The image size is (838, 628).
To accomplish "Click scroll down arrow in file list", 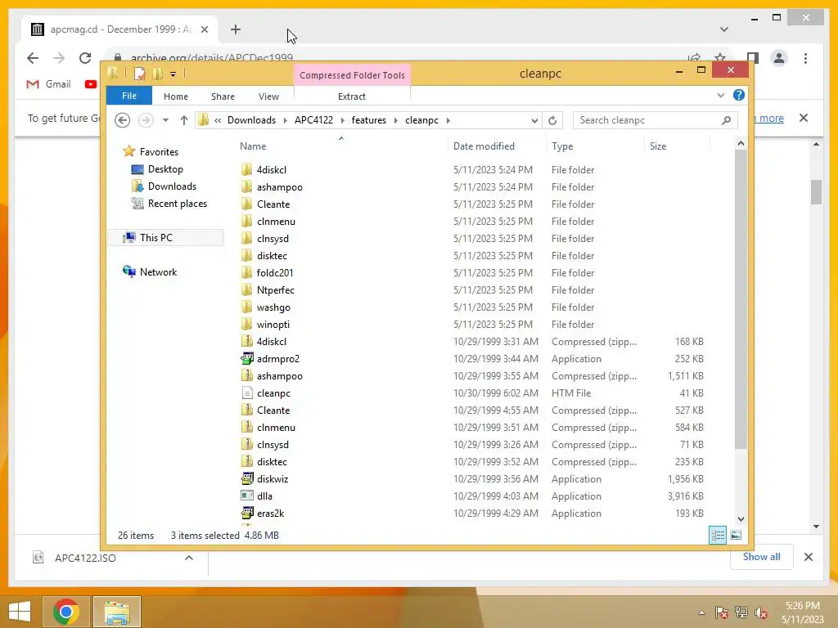I will (x=741, y=519).
